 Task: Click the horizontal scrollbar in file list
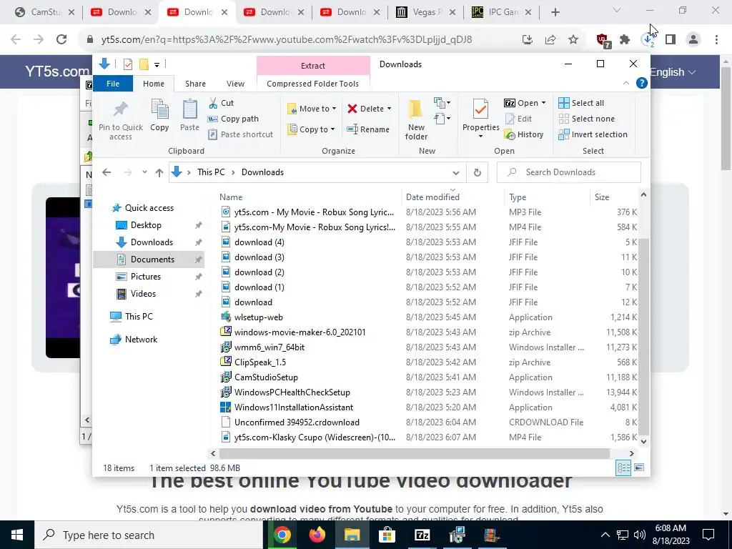pos(414,453)
